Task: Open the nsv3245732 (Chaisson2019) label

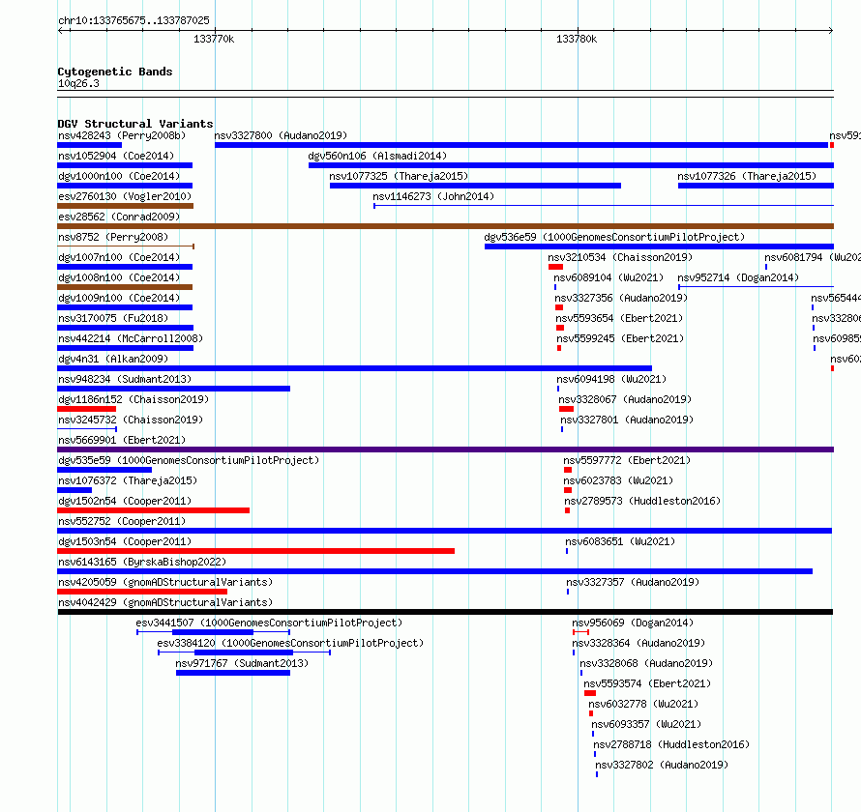Action: [131, 420]
